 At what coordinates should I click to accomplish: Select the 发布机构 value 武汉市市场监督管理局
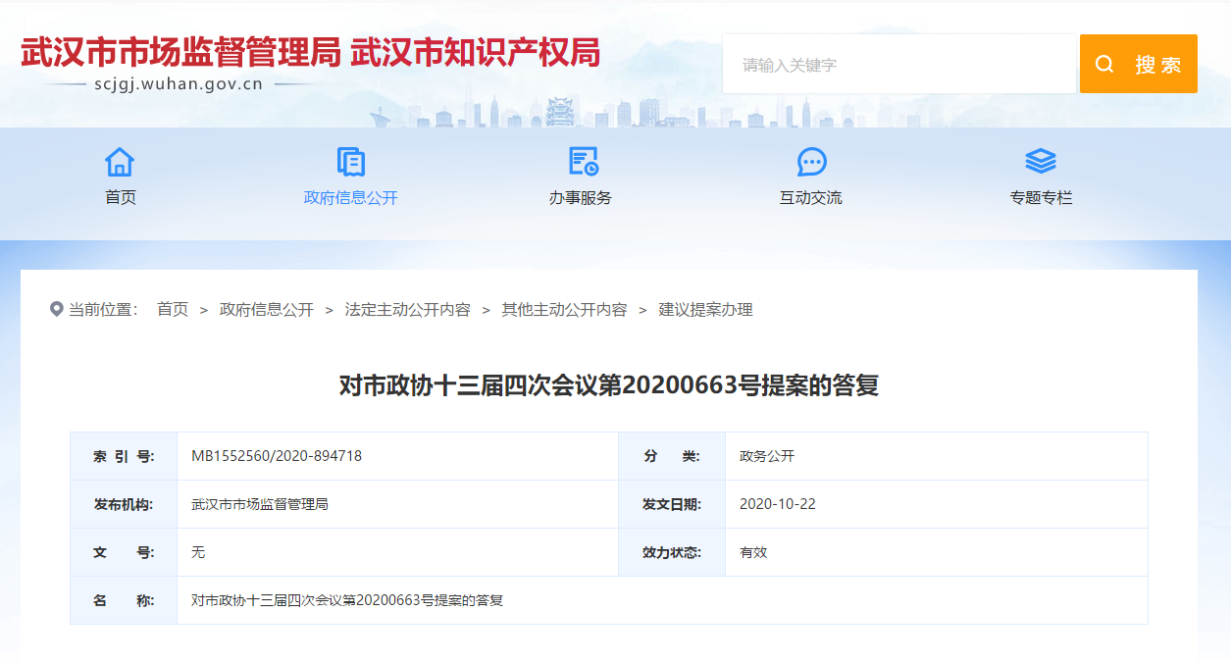pos(260,504)
